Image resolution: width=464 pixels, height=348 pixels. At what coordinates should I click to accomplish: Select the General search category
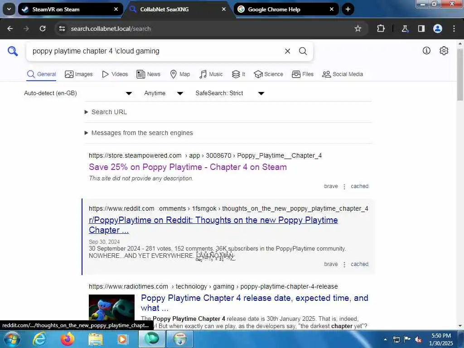pyautogui.click(x=41, y=74)
